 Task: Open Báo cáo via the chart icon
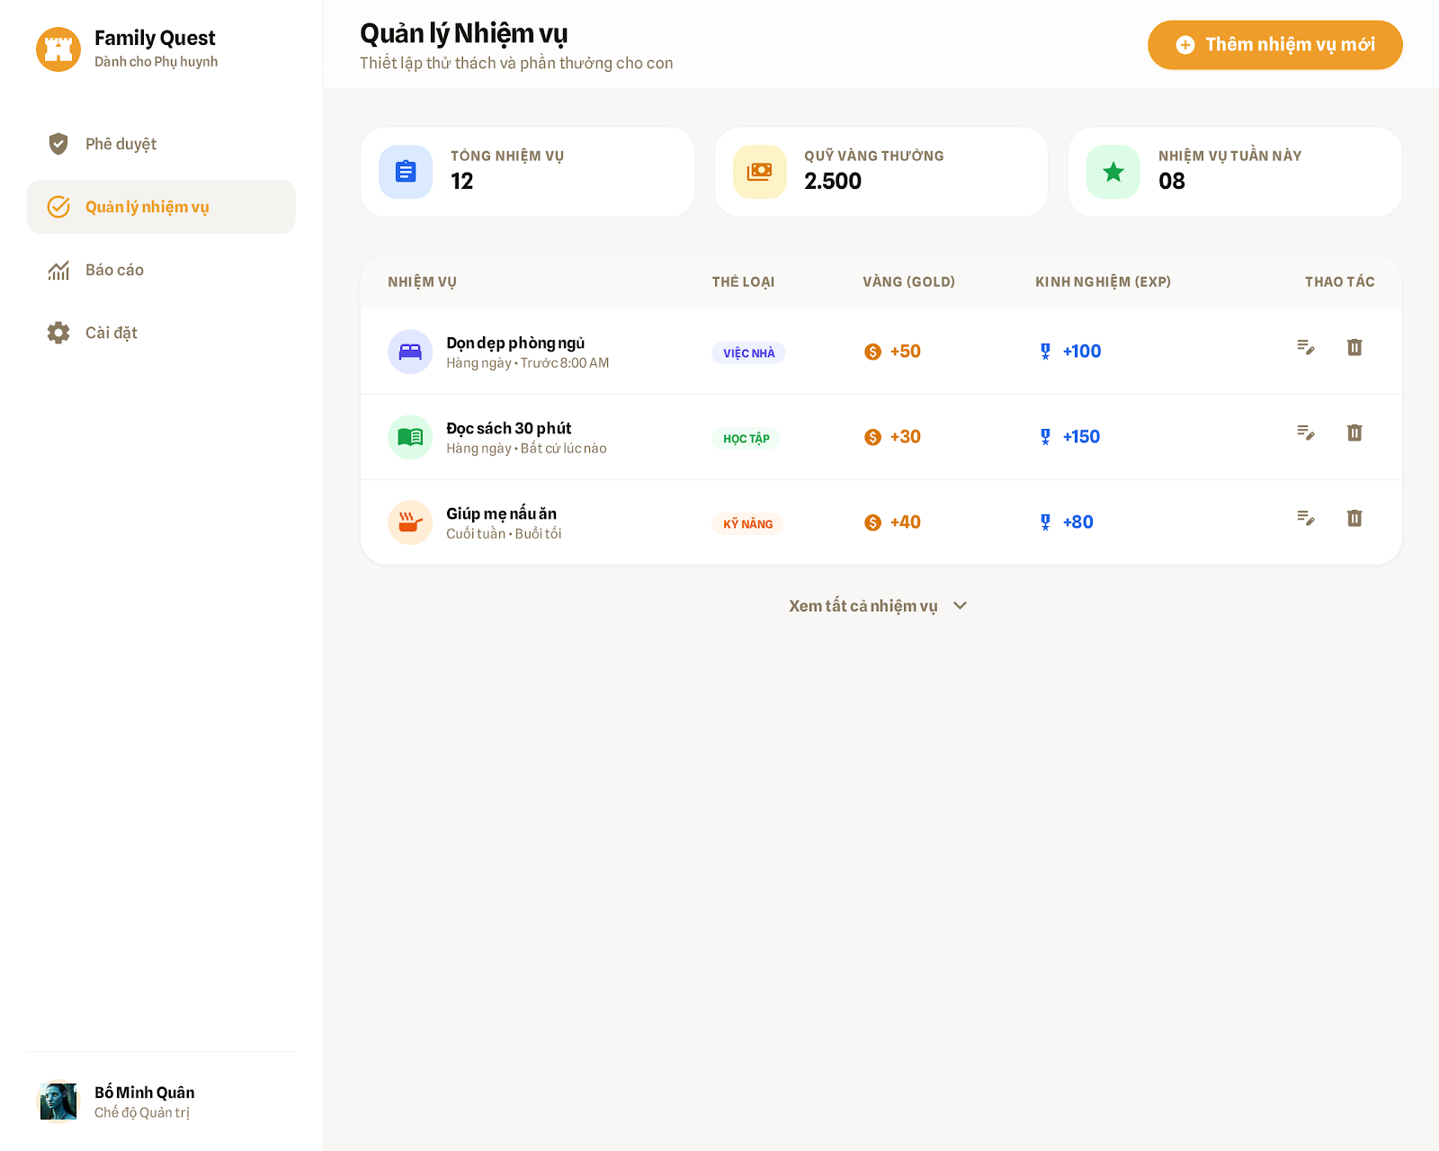[58, 270]
